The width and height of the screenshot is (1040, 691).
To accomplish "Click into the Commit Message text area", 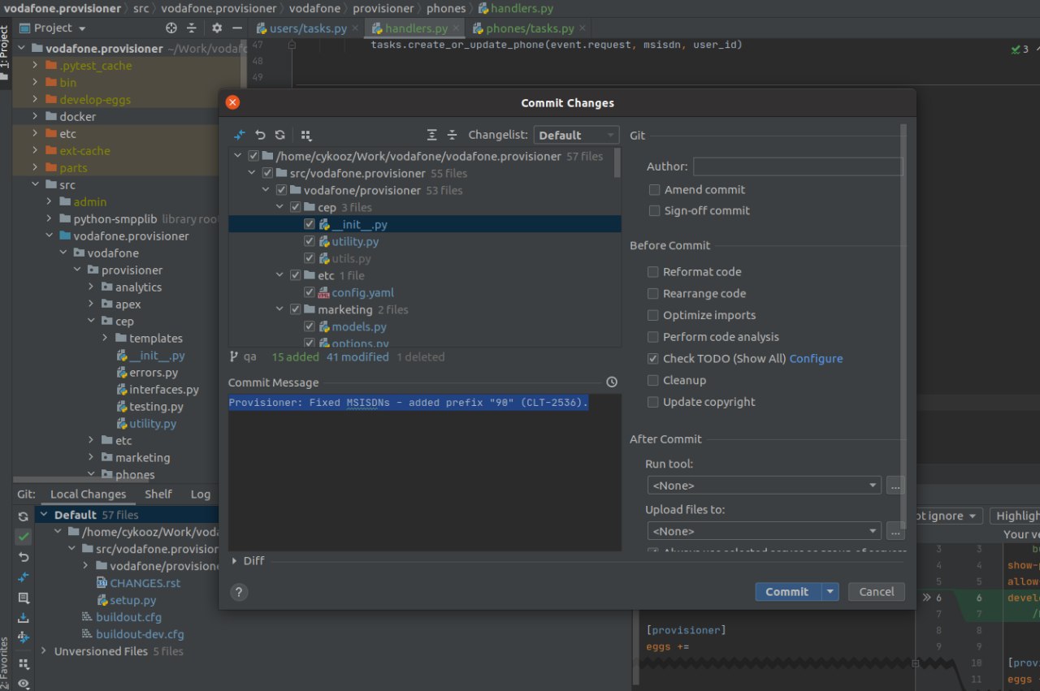I will [425, 473].
